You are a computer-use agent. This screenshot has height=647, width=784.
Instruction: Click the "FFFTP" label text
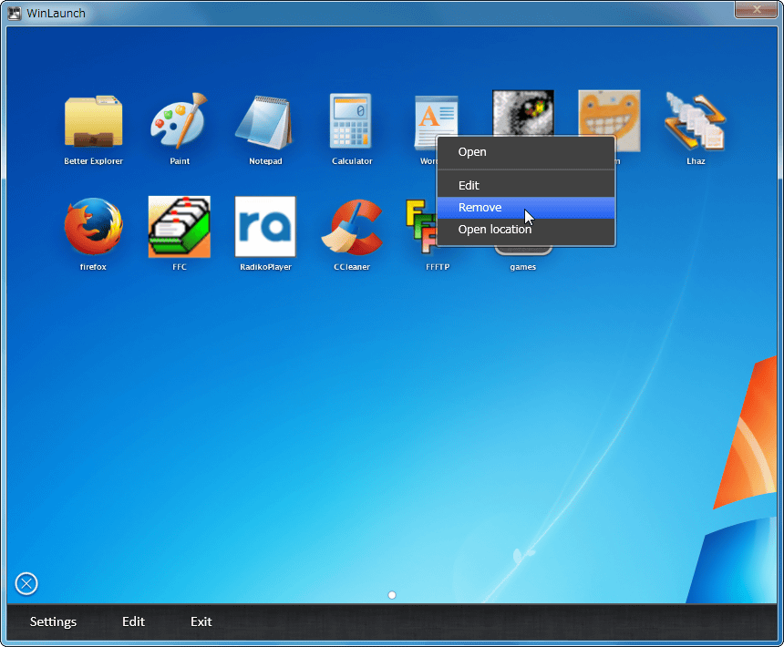pyautogui.click(x=438, y=267)
